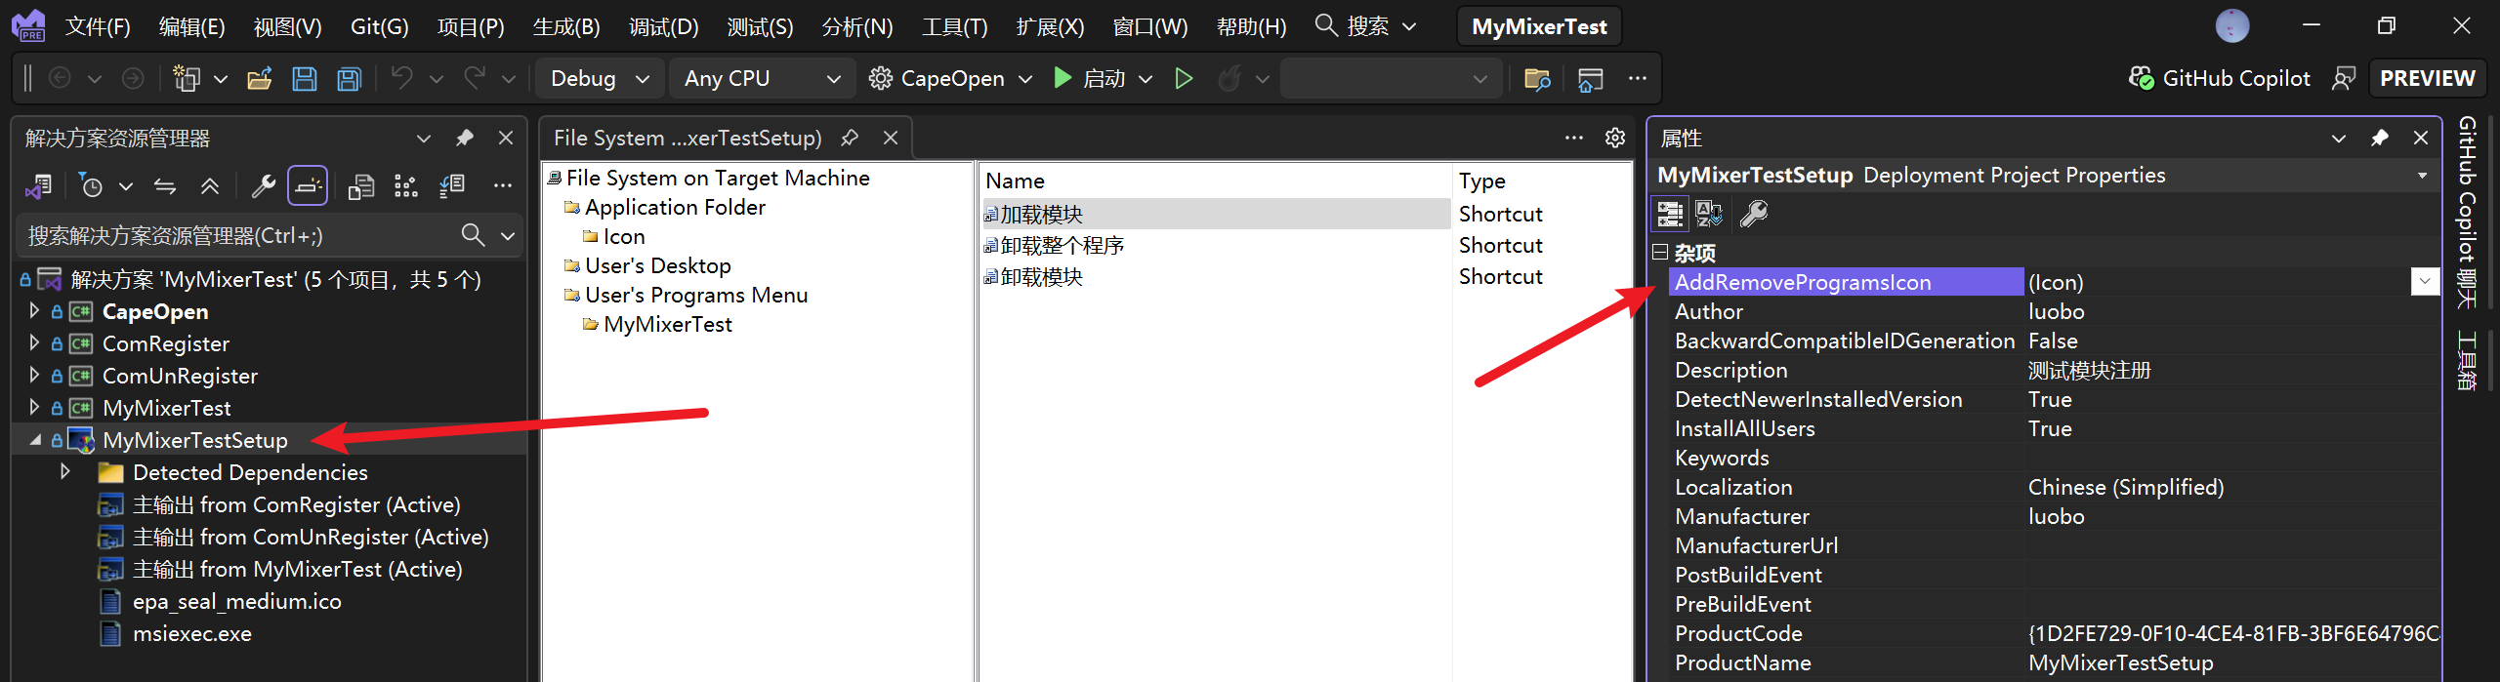The height and width of the screenshot is (682, 2500).
Task: Open the Any CPU platform dropdown
Action: (762, 79)
